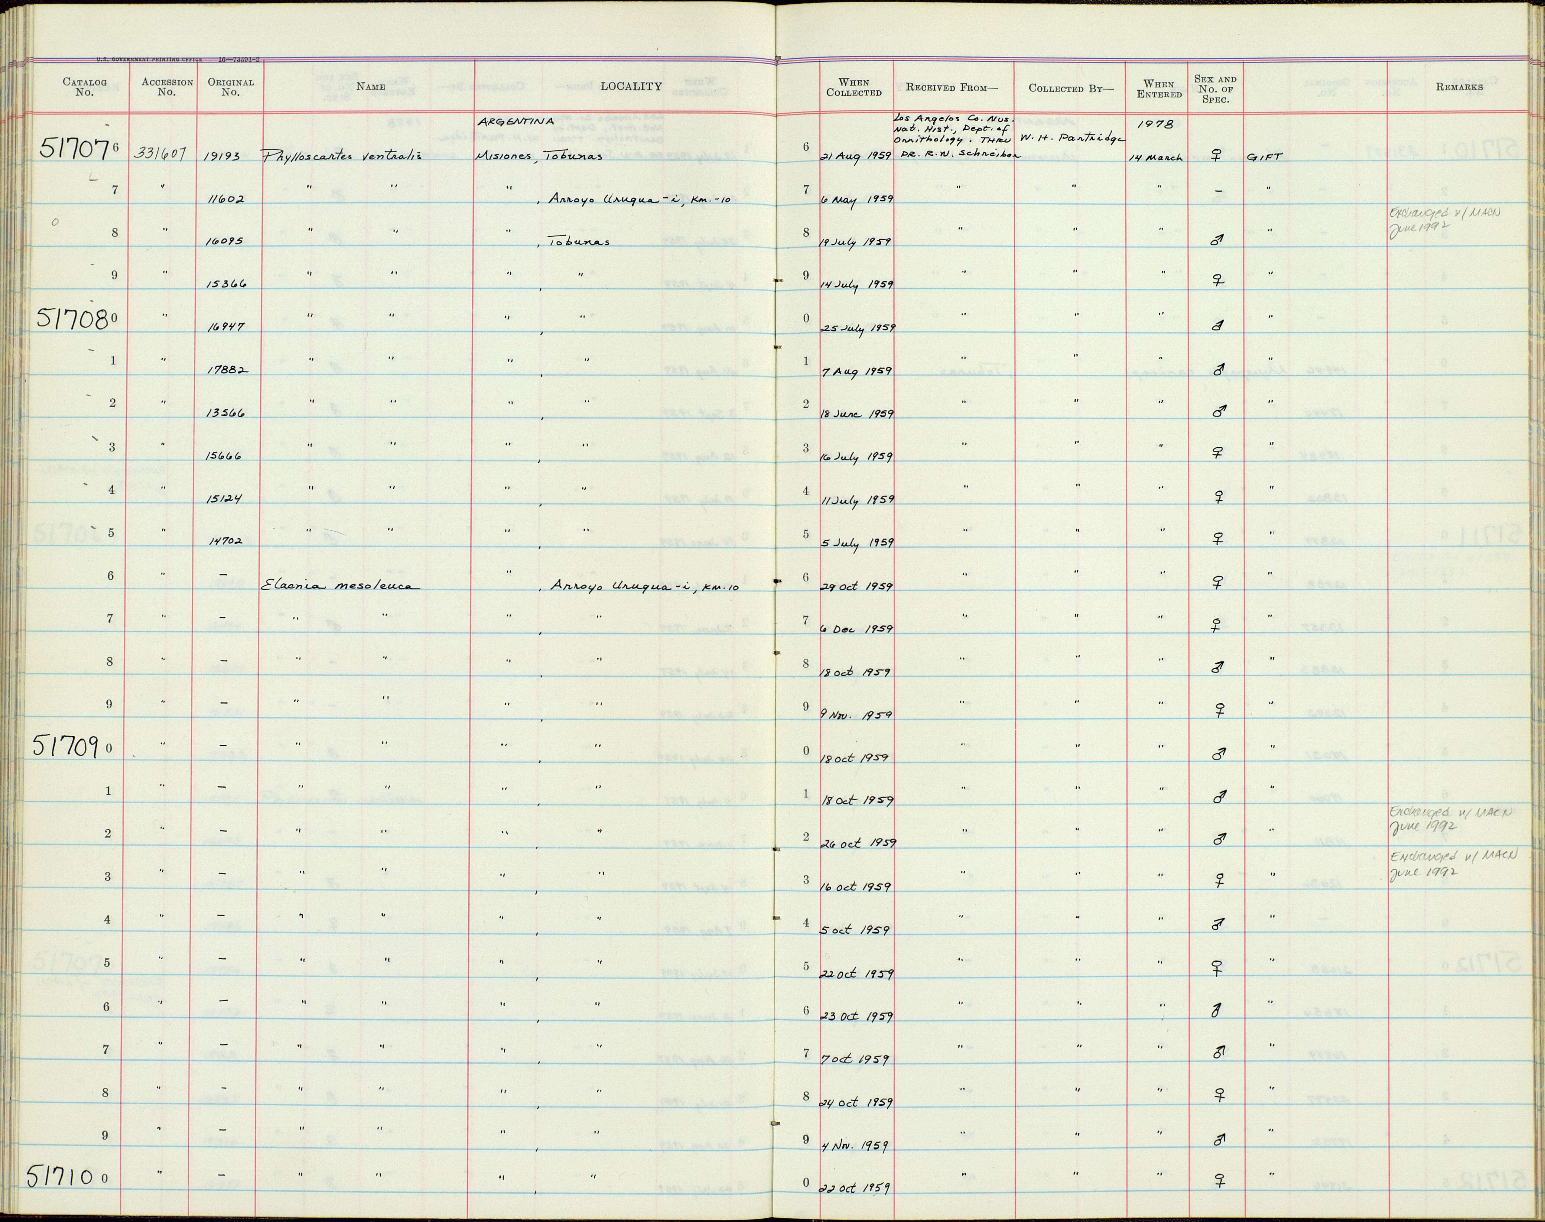Select the date 22 Oct 1959, last row
The width and height of the screenshot is (1545, 1222).
(x=855, y=1188)
